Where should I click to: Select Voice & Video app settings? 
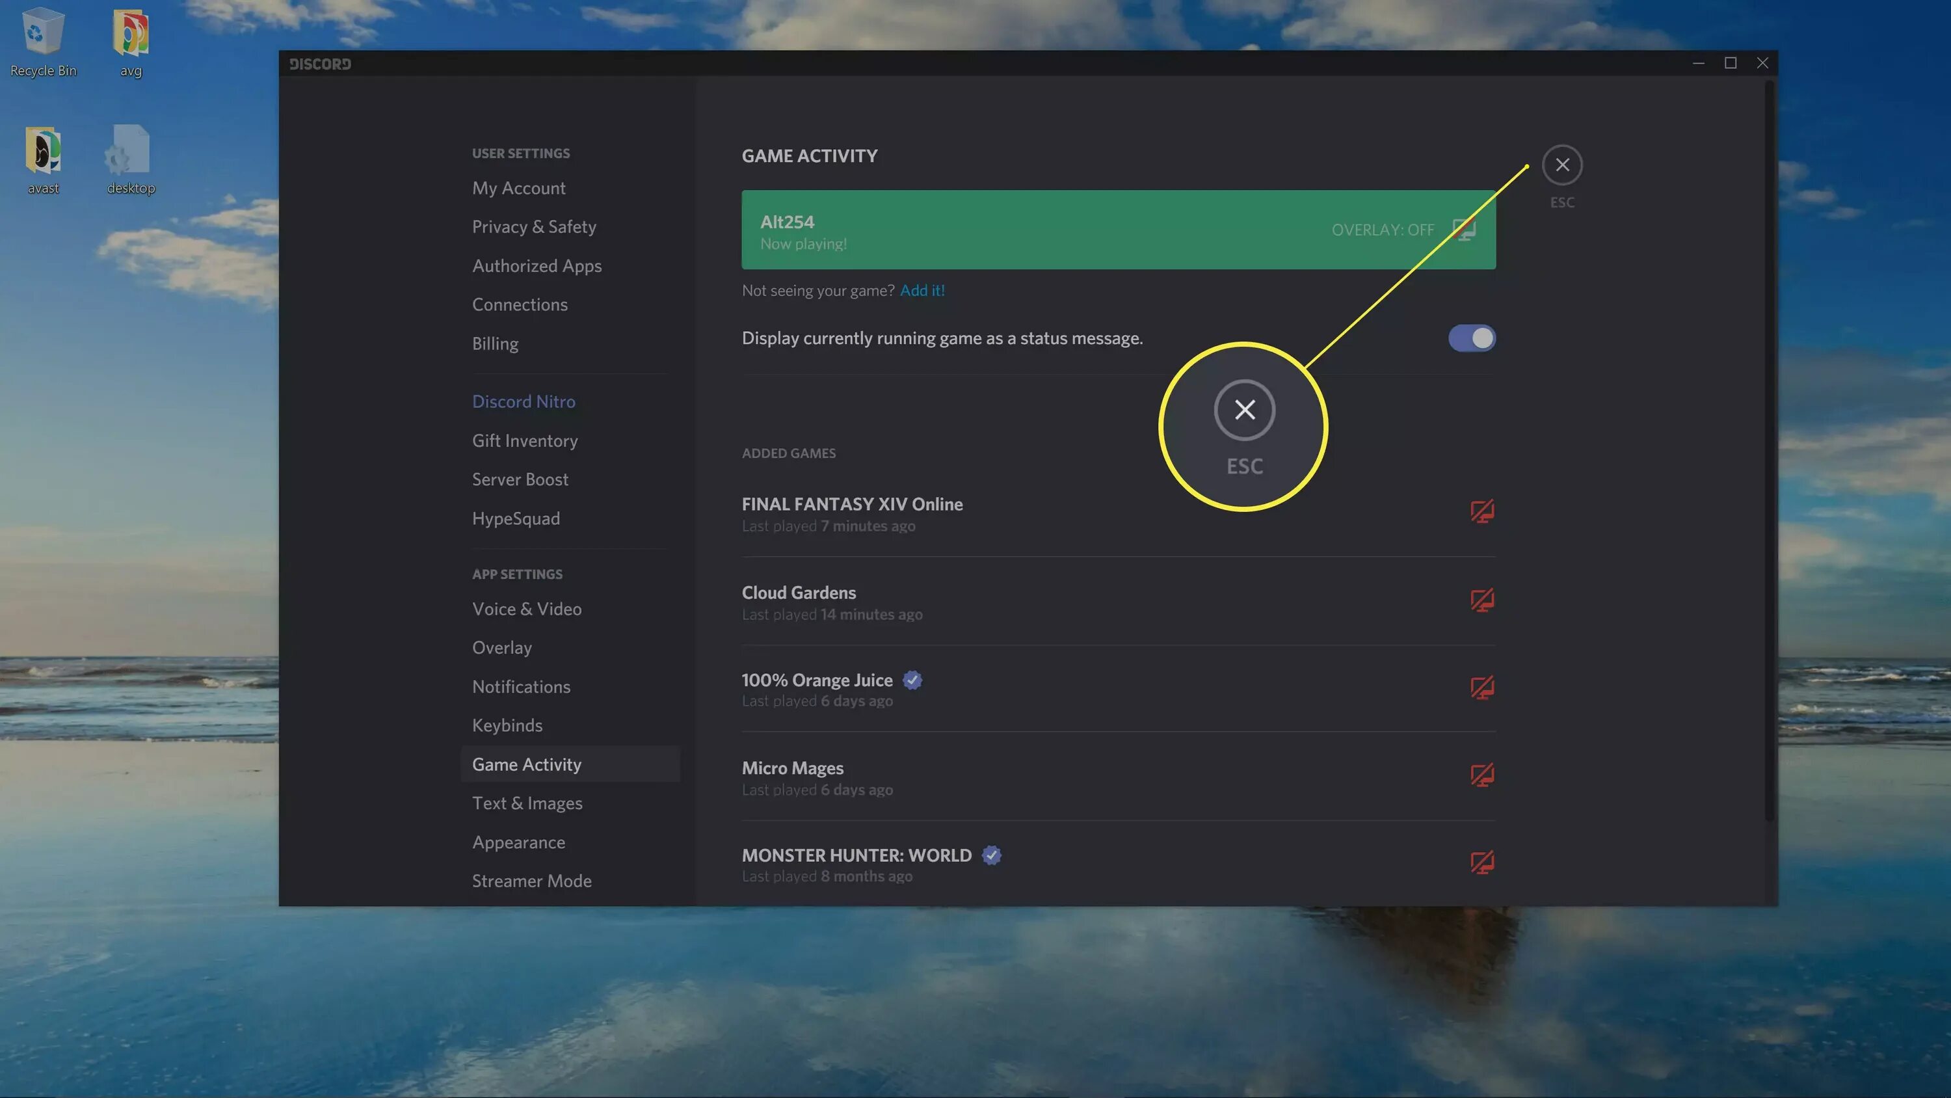pyautogui.click(x=527, y=609)
